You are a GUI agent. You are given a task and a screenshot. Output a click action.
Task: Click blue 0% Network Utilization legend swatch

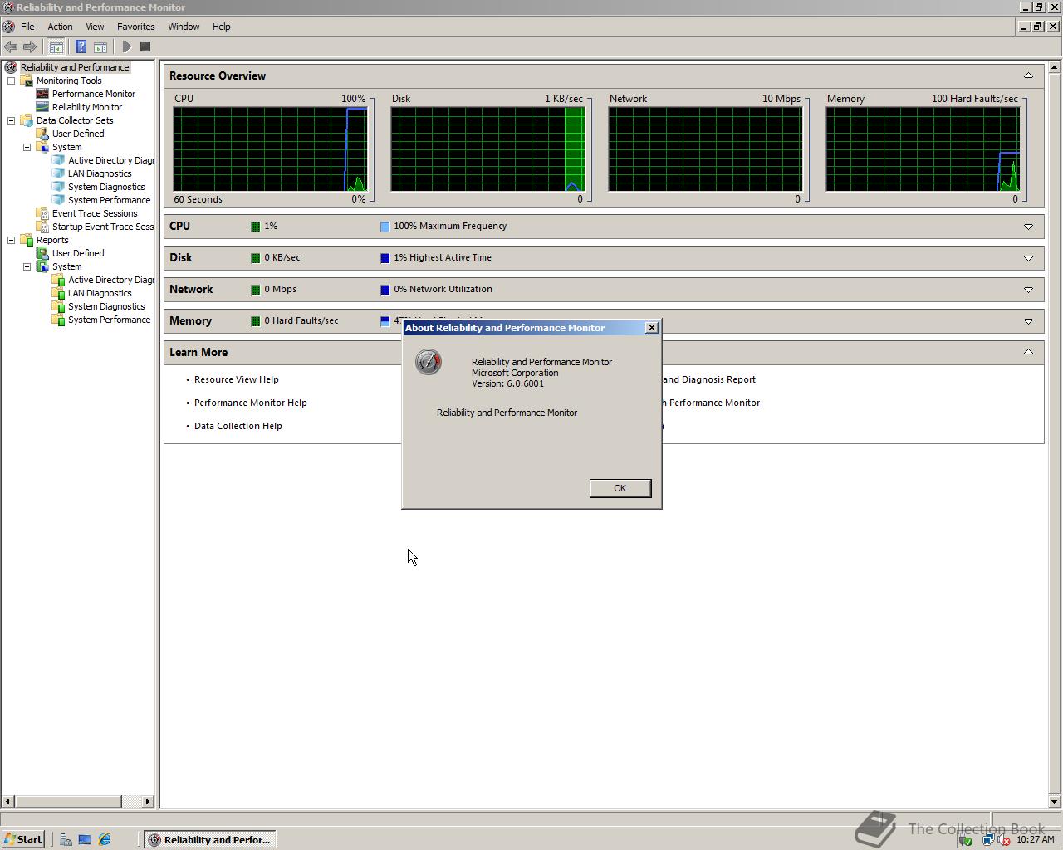tap(385, 290)
